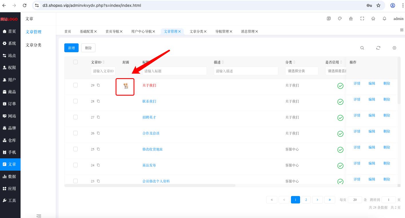Open the 请选择分类 category dropdown
Screen dimensions: 405x218
[x=302, y=71]
